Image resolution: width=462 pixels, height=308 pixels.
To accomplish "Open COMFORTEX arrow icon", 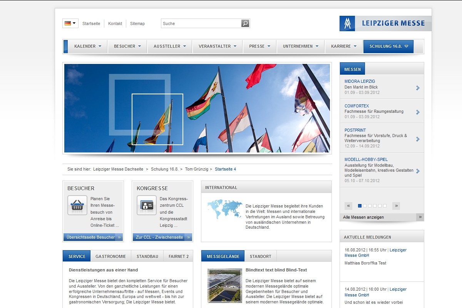I will [418, 112].
